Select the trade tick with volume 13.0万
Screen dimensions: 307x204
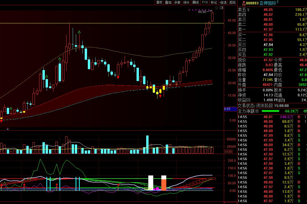tap(272, 192)
